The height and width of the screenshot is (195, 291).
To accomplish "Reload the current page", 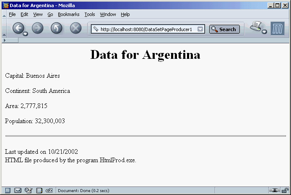I will pyautogui.click(x=57, y=29).
